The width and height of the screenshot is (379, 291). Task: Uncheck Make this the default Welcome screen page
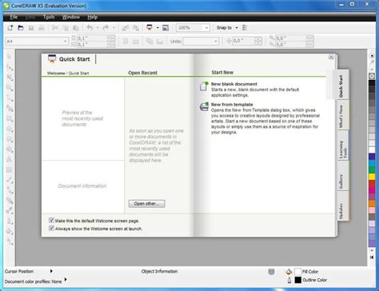pos(51,220)
